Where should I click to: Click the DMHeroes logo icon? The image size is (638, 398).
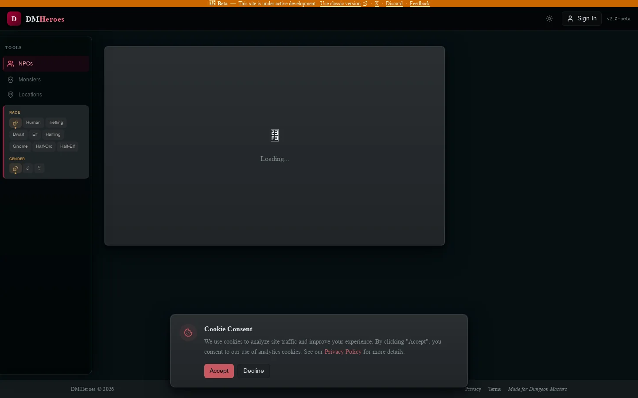coord(14,19)
